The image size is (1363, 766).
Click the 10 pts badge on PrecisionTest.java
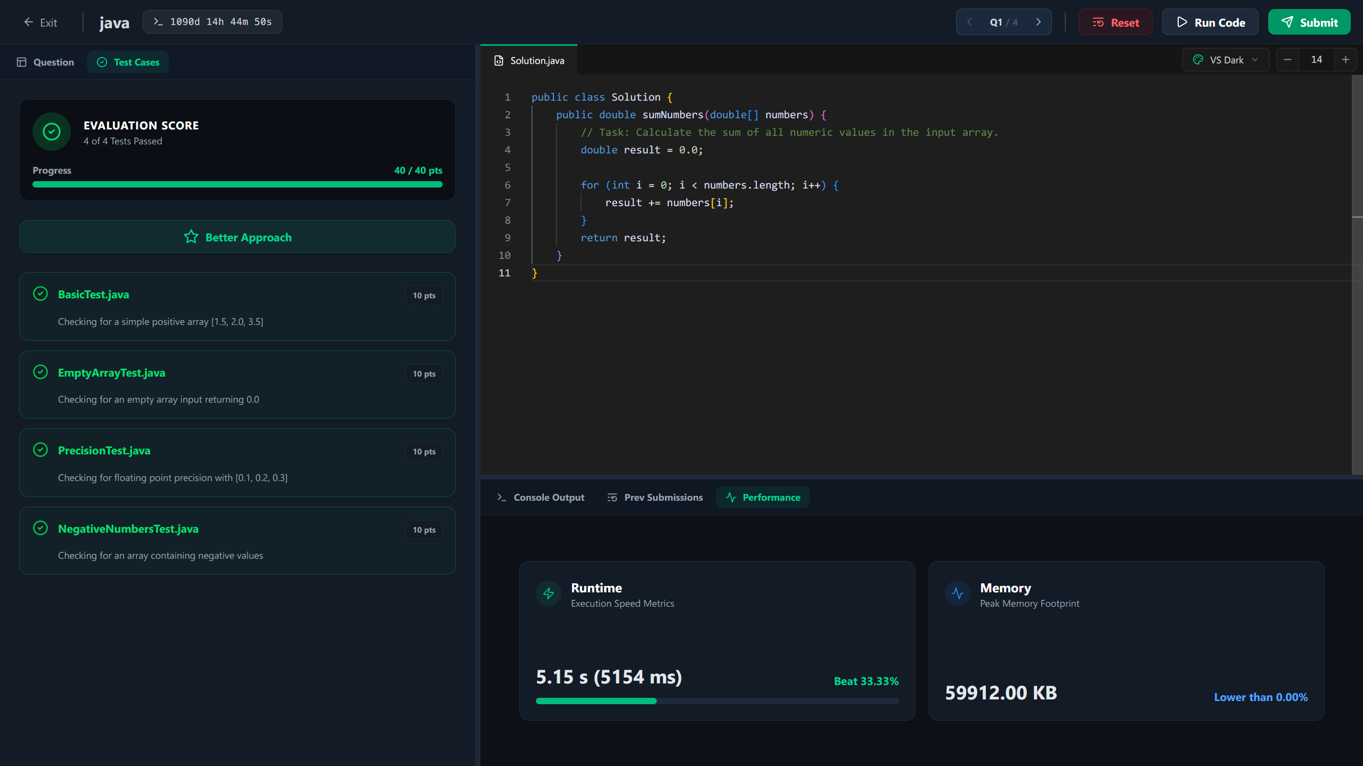pyautogui.click(x=424, y=452)
